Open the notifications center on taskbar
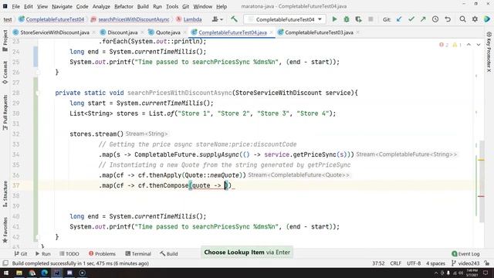The width and height of the screenshot is (494, 278). pos(486,273)
